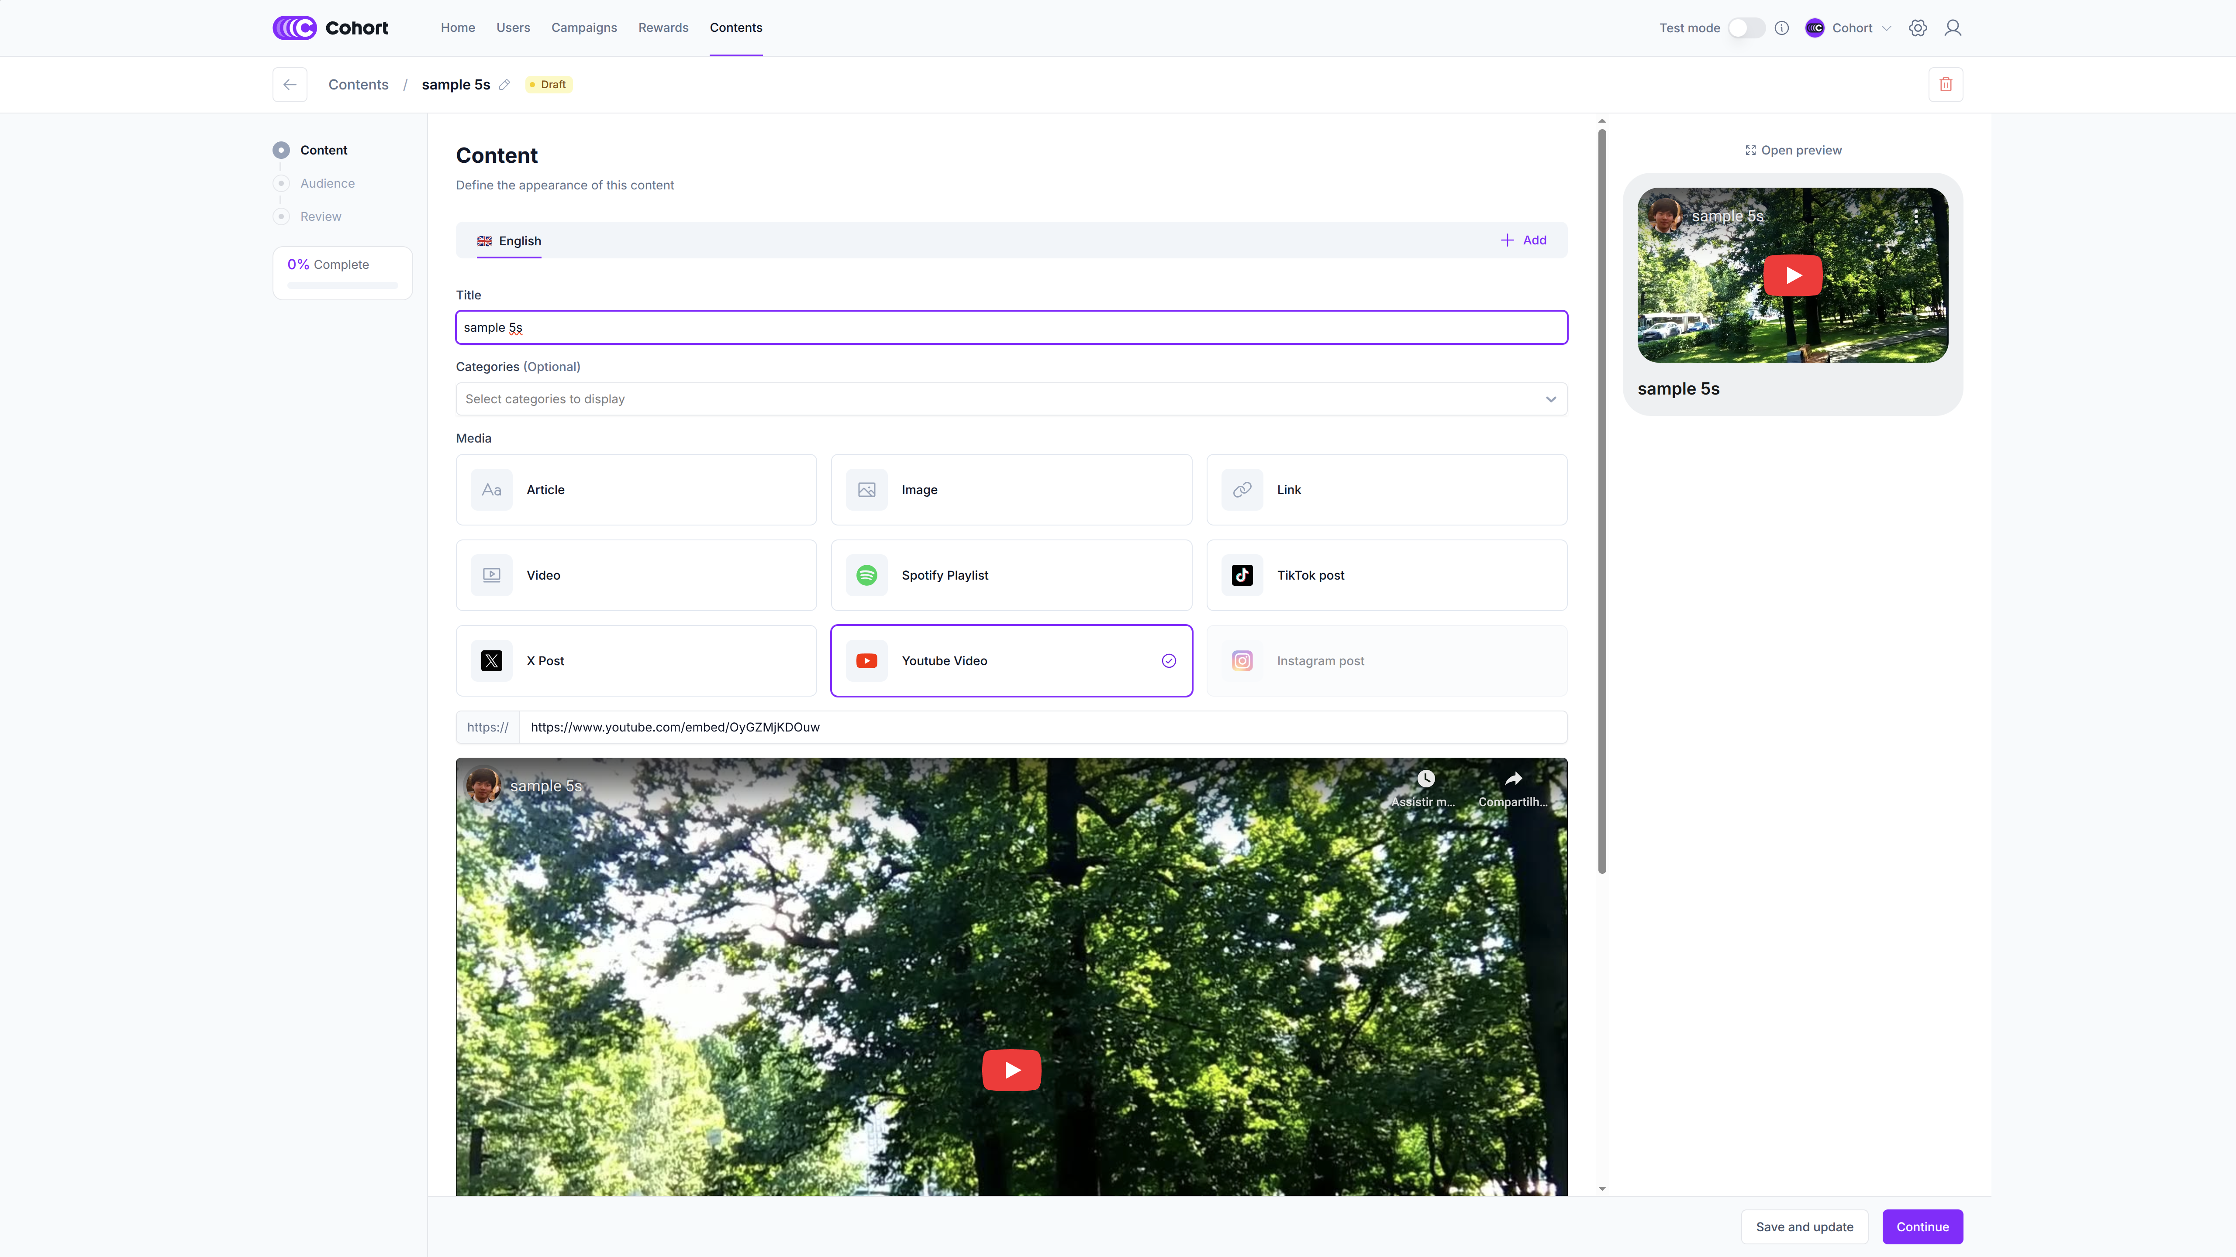Deselect the checked Youtube Video option
This screenshot has height=1257, width=2236.
click(1011, 661)
